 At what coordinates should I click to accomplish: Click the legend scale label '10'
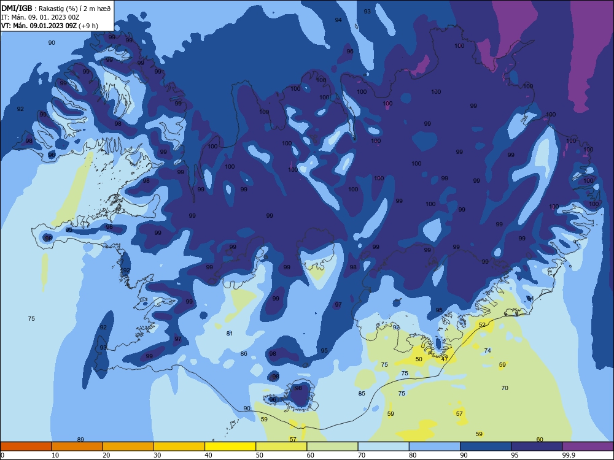coord(55,455)
